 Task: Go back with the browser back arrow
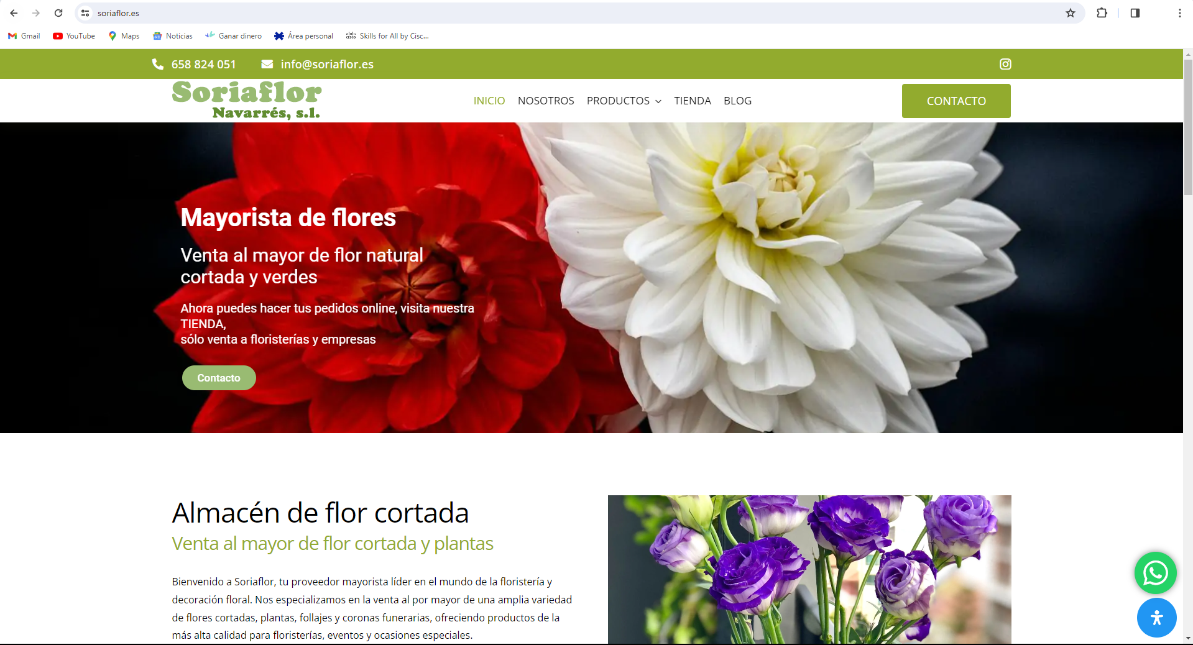tap(14, 13)
